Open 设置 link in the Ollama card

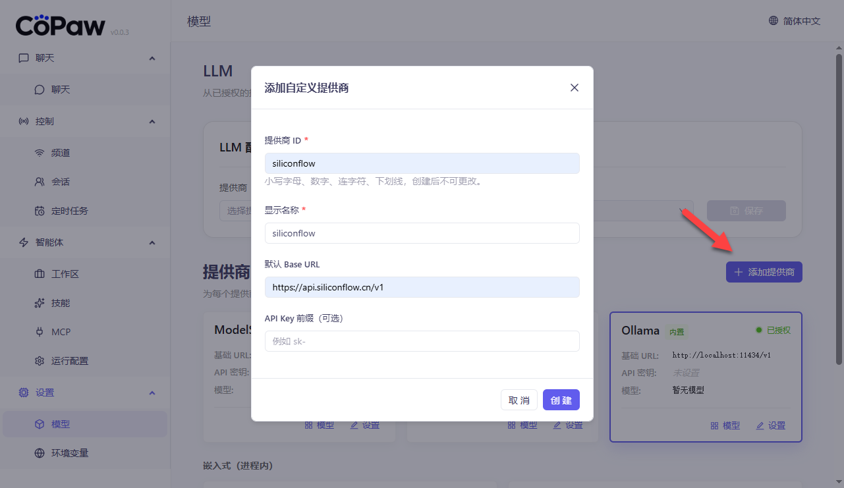coord(770,425)
